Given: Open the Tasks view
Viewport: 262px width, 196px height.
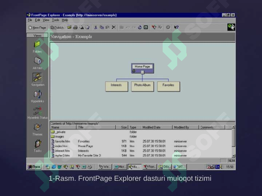Looking at the screenshot, I should click(x=37, y=146).
